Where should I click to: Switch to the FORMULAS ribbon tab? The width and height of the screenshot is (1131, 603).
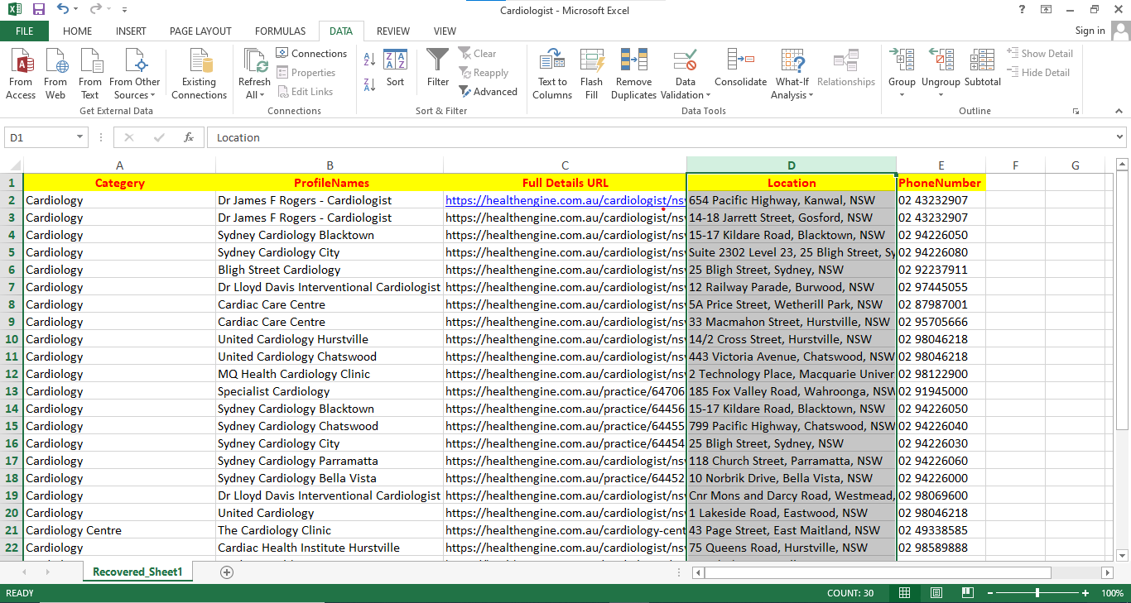click(280, 31)
